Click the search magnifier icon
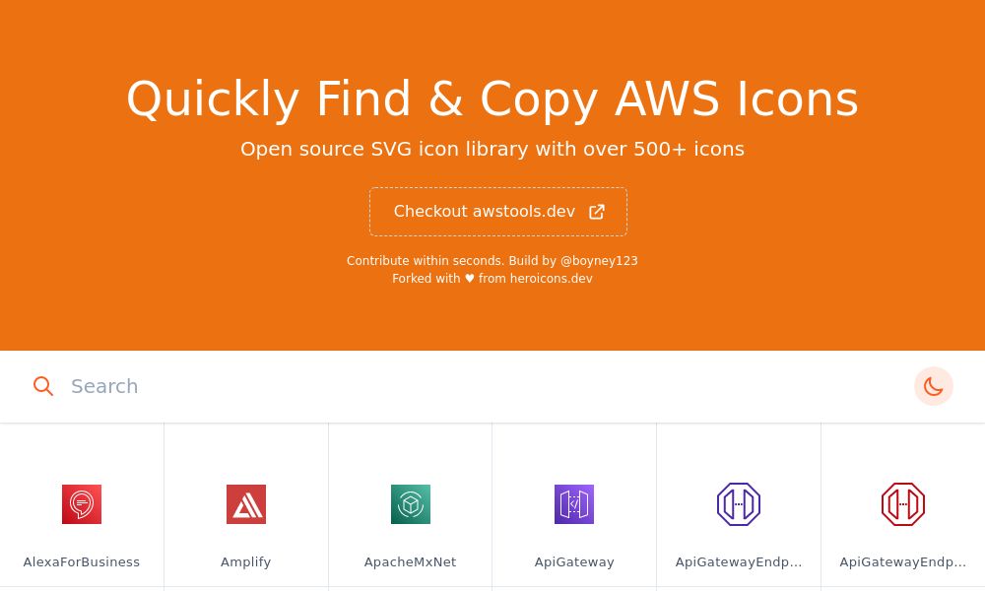The image size is (985, 591). click(x=43, y=386)
